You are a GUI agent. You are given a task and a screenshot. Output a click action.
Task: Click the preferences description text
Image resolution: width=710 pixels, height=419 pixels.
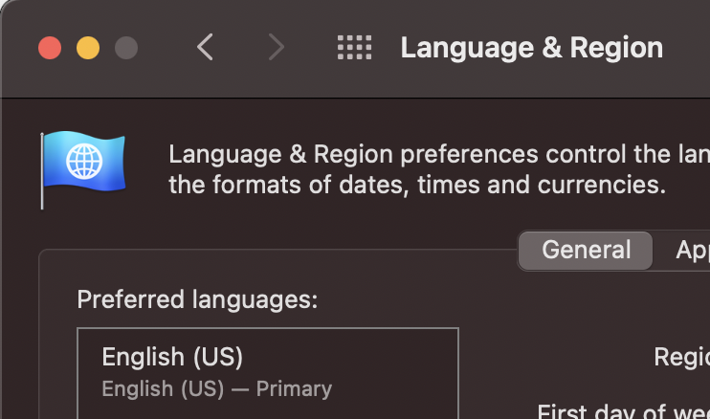pyautogui.click(x=438, y=155)
